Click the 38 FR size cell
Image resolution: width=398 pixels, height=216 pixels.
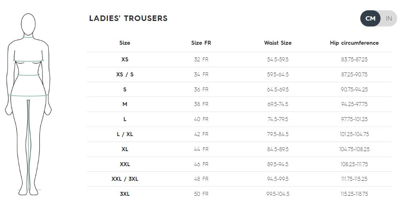[201, 104]
